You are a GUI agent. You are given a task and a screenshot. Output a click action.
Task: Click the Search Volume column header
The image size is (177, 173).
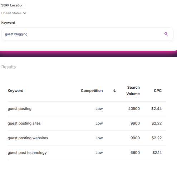click(133, 90)
